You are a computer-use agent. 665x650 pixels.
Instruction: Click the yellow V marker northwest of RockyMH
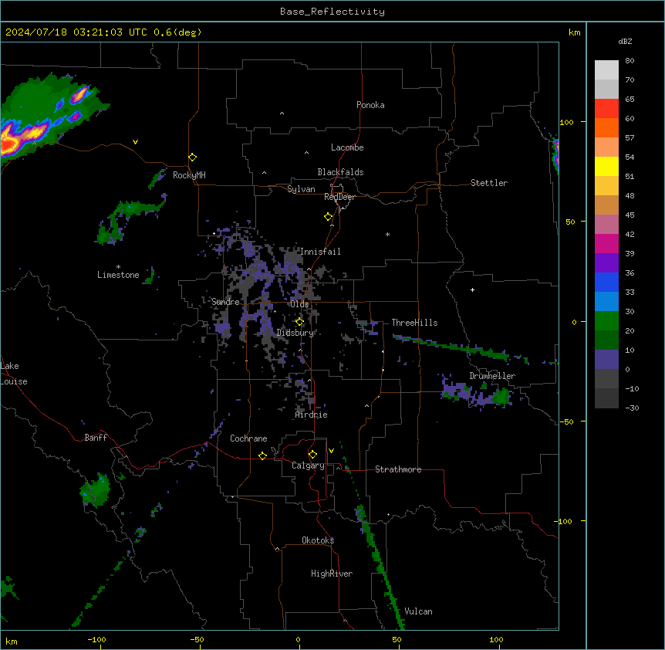[x=135, y=142]
